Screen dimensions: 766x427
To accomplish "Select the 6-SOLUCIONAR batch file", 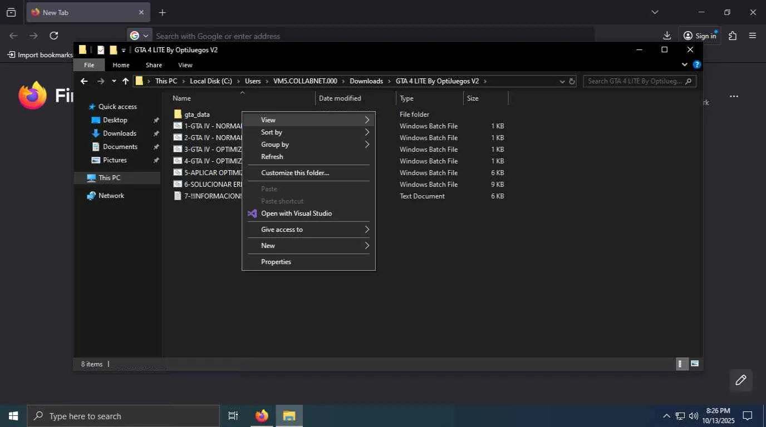I will point(207,185).
